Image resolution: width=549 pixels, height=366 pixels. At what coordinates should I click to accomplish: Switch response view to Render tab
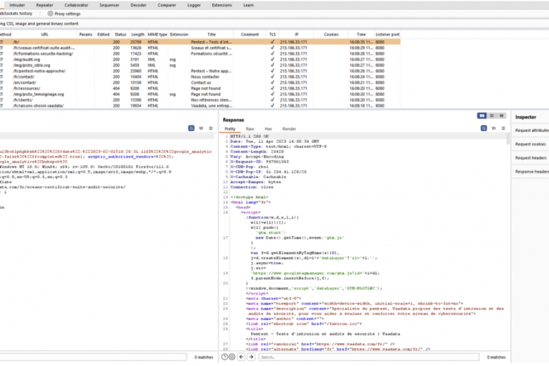(289, 129)
